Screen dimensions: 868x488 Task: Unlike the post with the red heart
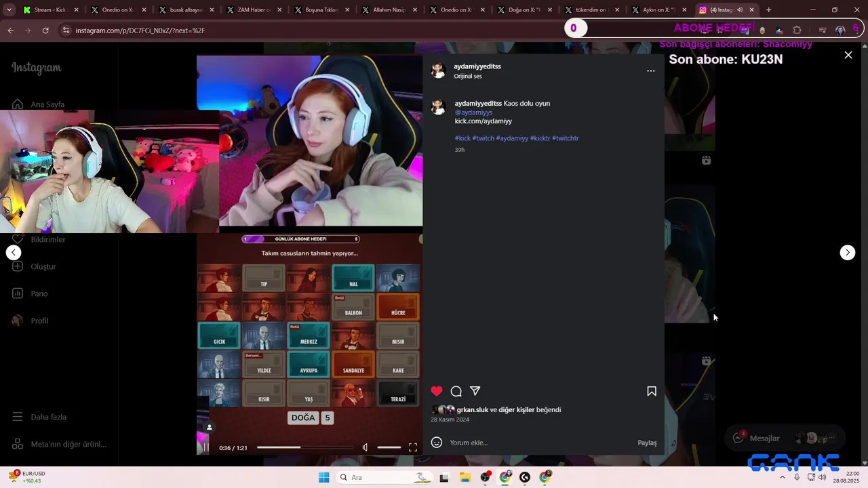coord(437,391)
